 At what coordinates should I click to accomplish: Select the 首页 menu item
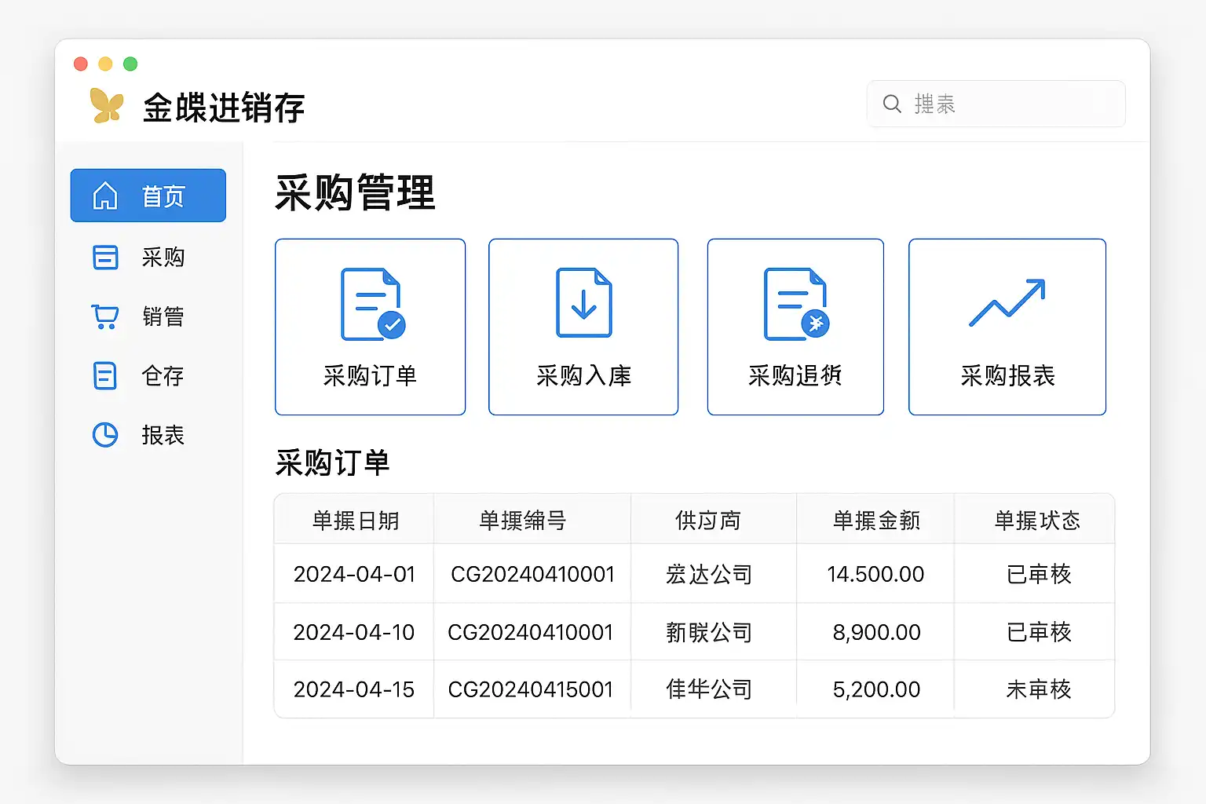148,196
